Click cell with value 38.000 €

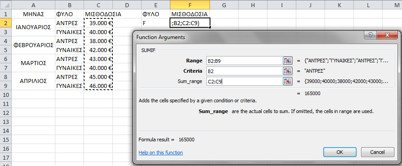(98, 41)
